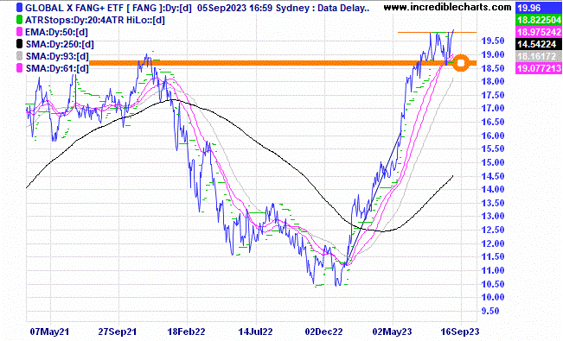Click the green 18.822504 value box
This screenshot has width=563, height=341.
(538, 20)
